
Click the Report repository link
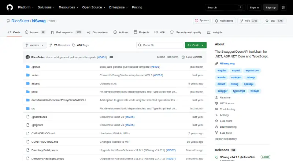click(226, 139)
